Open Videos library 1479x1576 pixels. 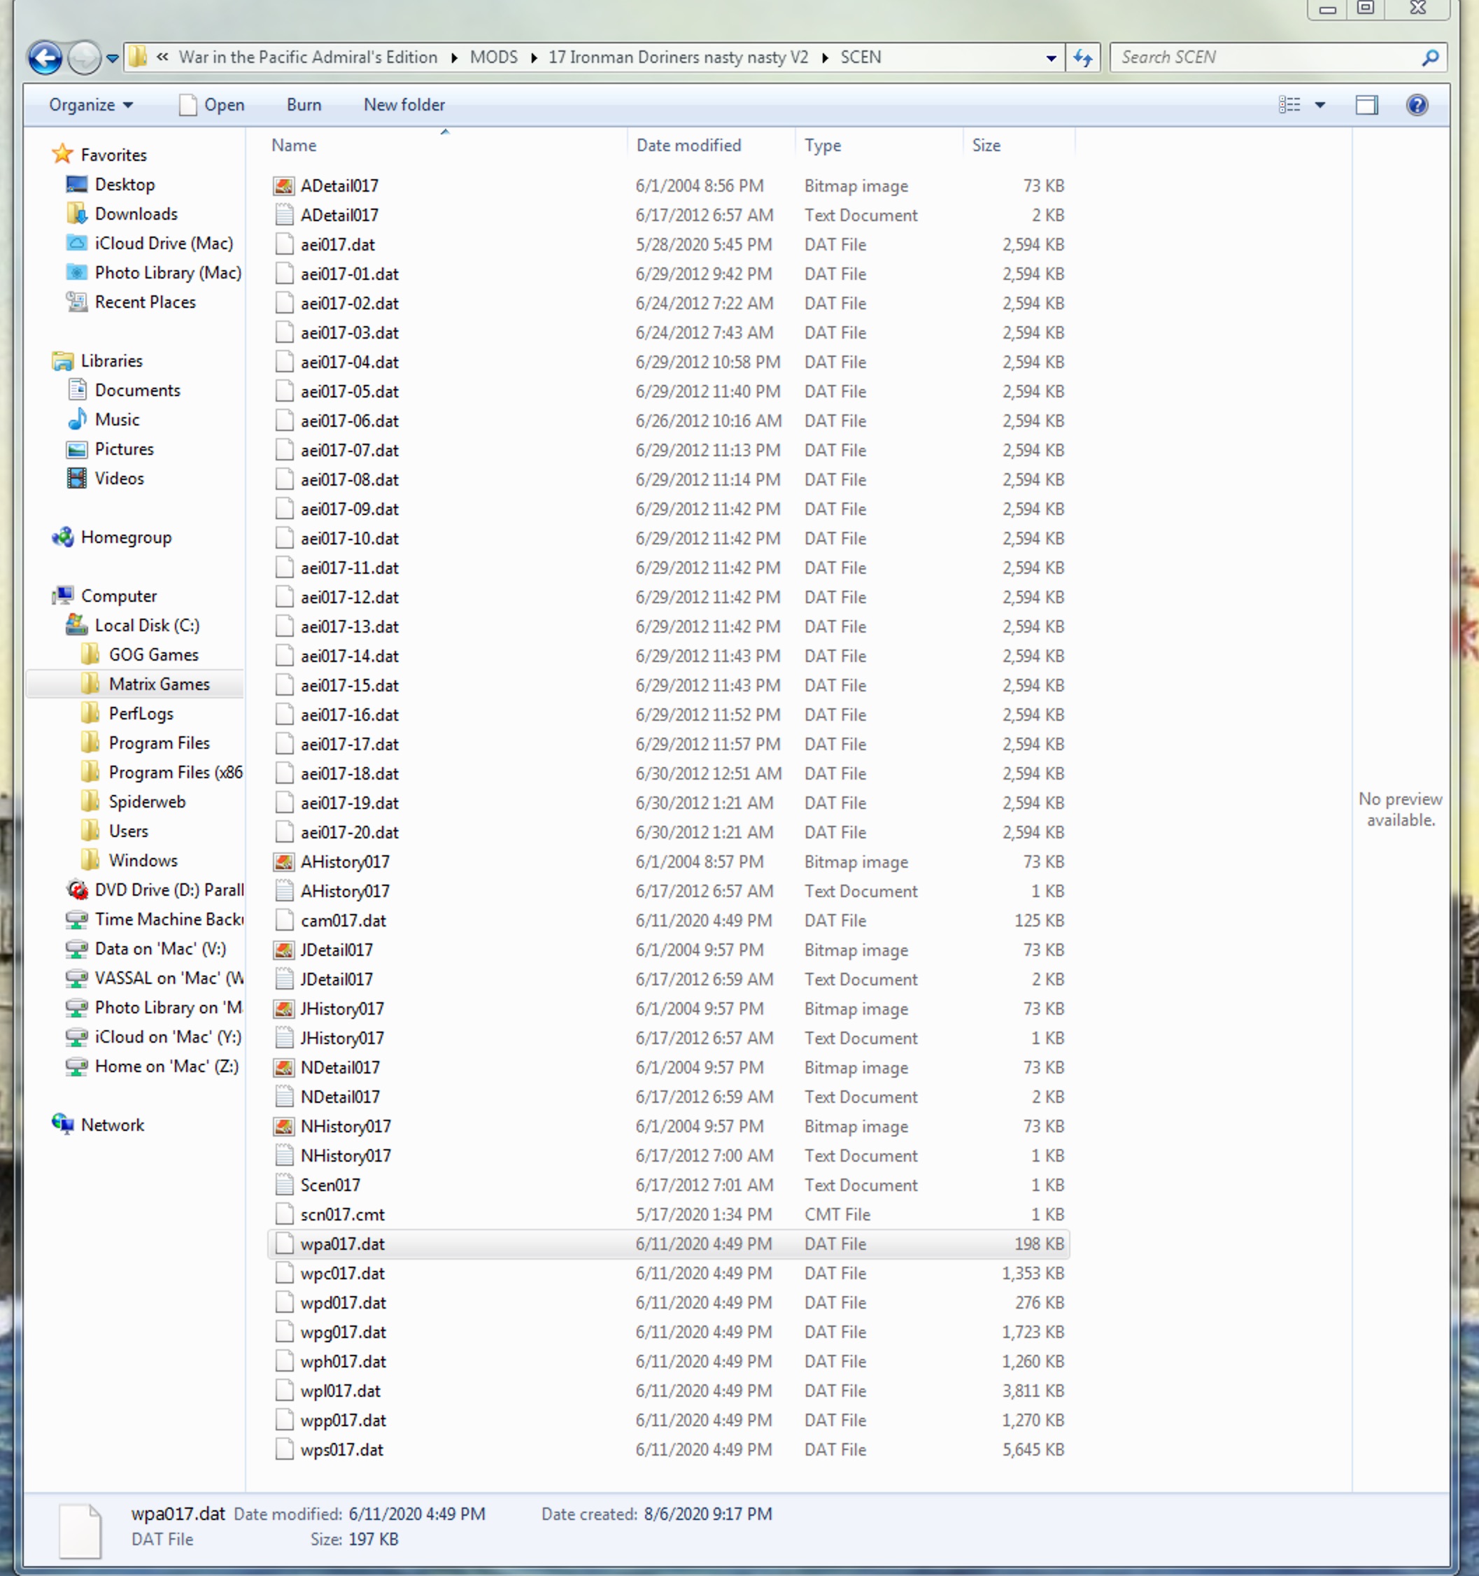point(119,478)
